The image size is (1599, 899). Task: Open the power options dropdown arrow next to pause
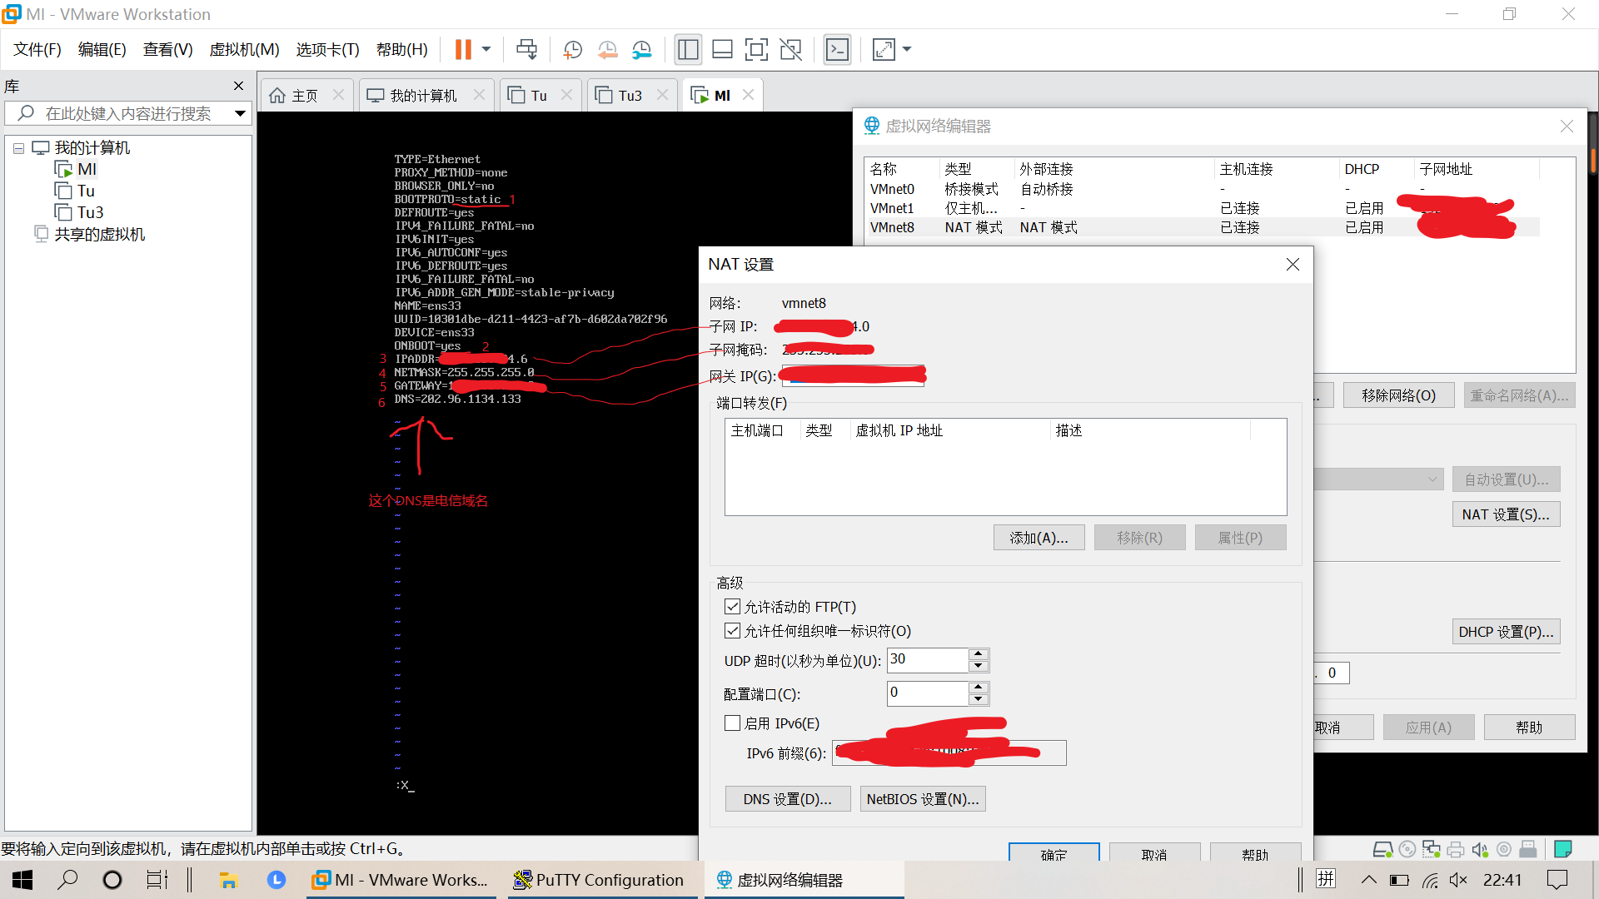tap(486, 50)
